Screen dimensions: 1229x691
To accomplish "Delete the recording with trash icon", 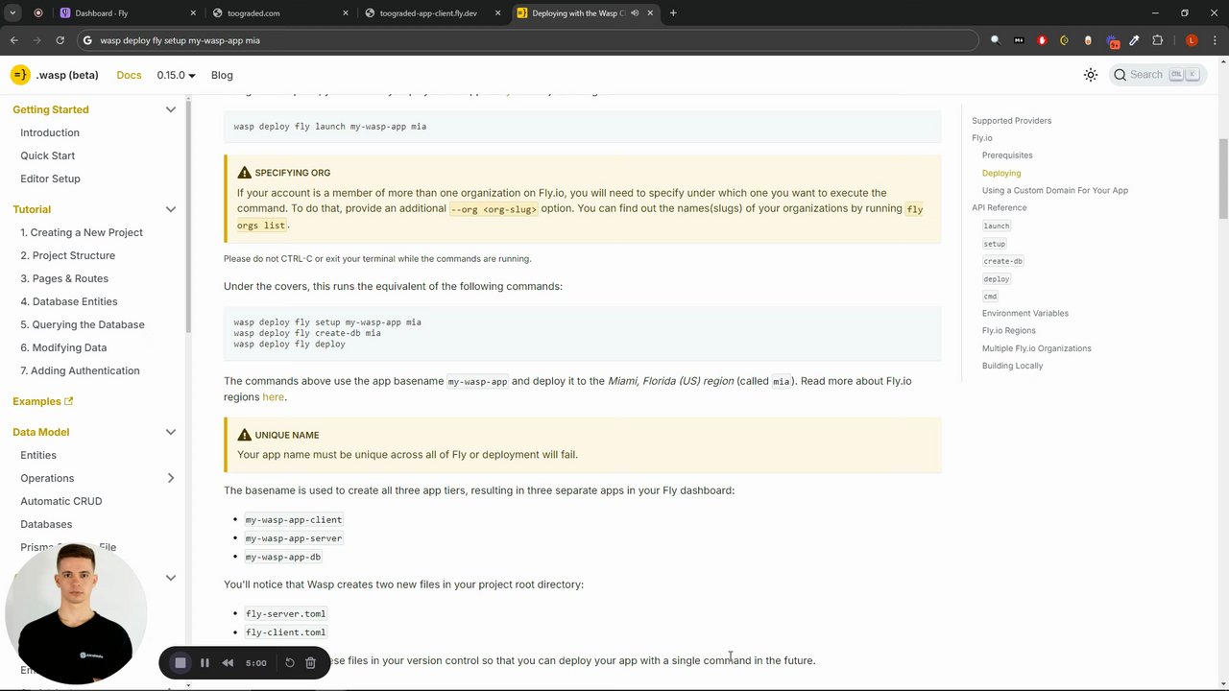I will (x=310, y=663).
